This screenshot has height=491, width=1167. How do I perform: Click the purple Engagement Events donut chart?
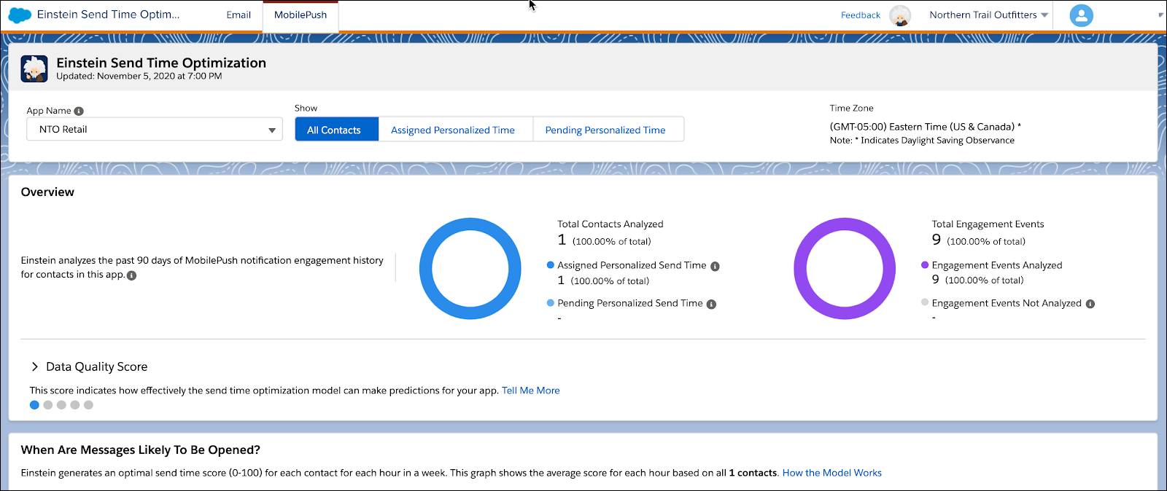845,268
